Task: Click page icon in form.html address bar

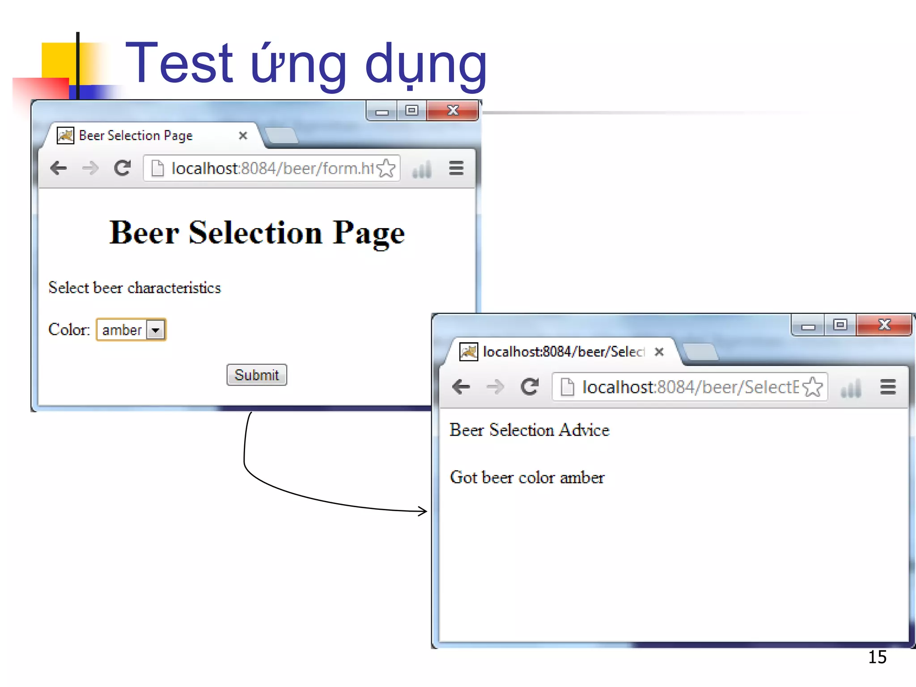Action: (157, 169)
